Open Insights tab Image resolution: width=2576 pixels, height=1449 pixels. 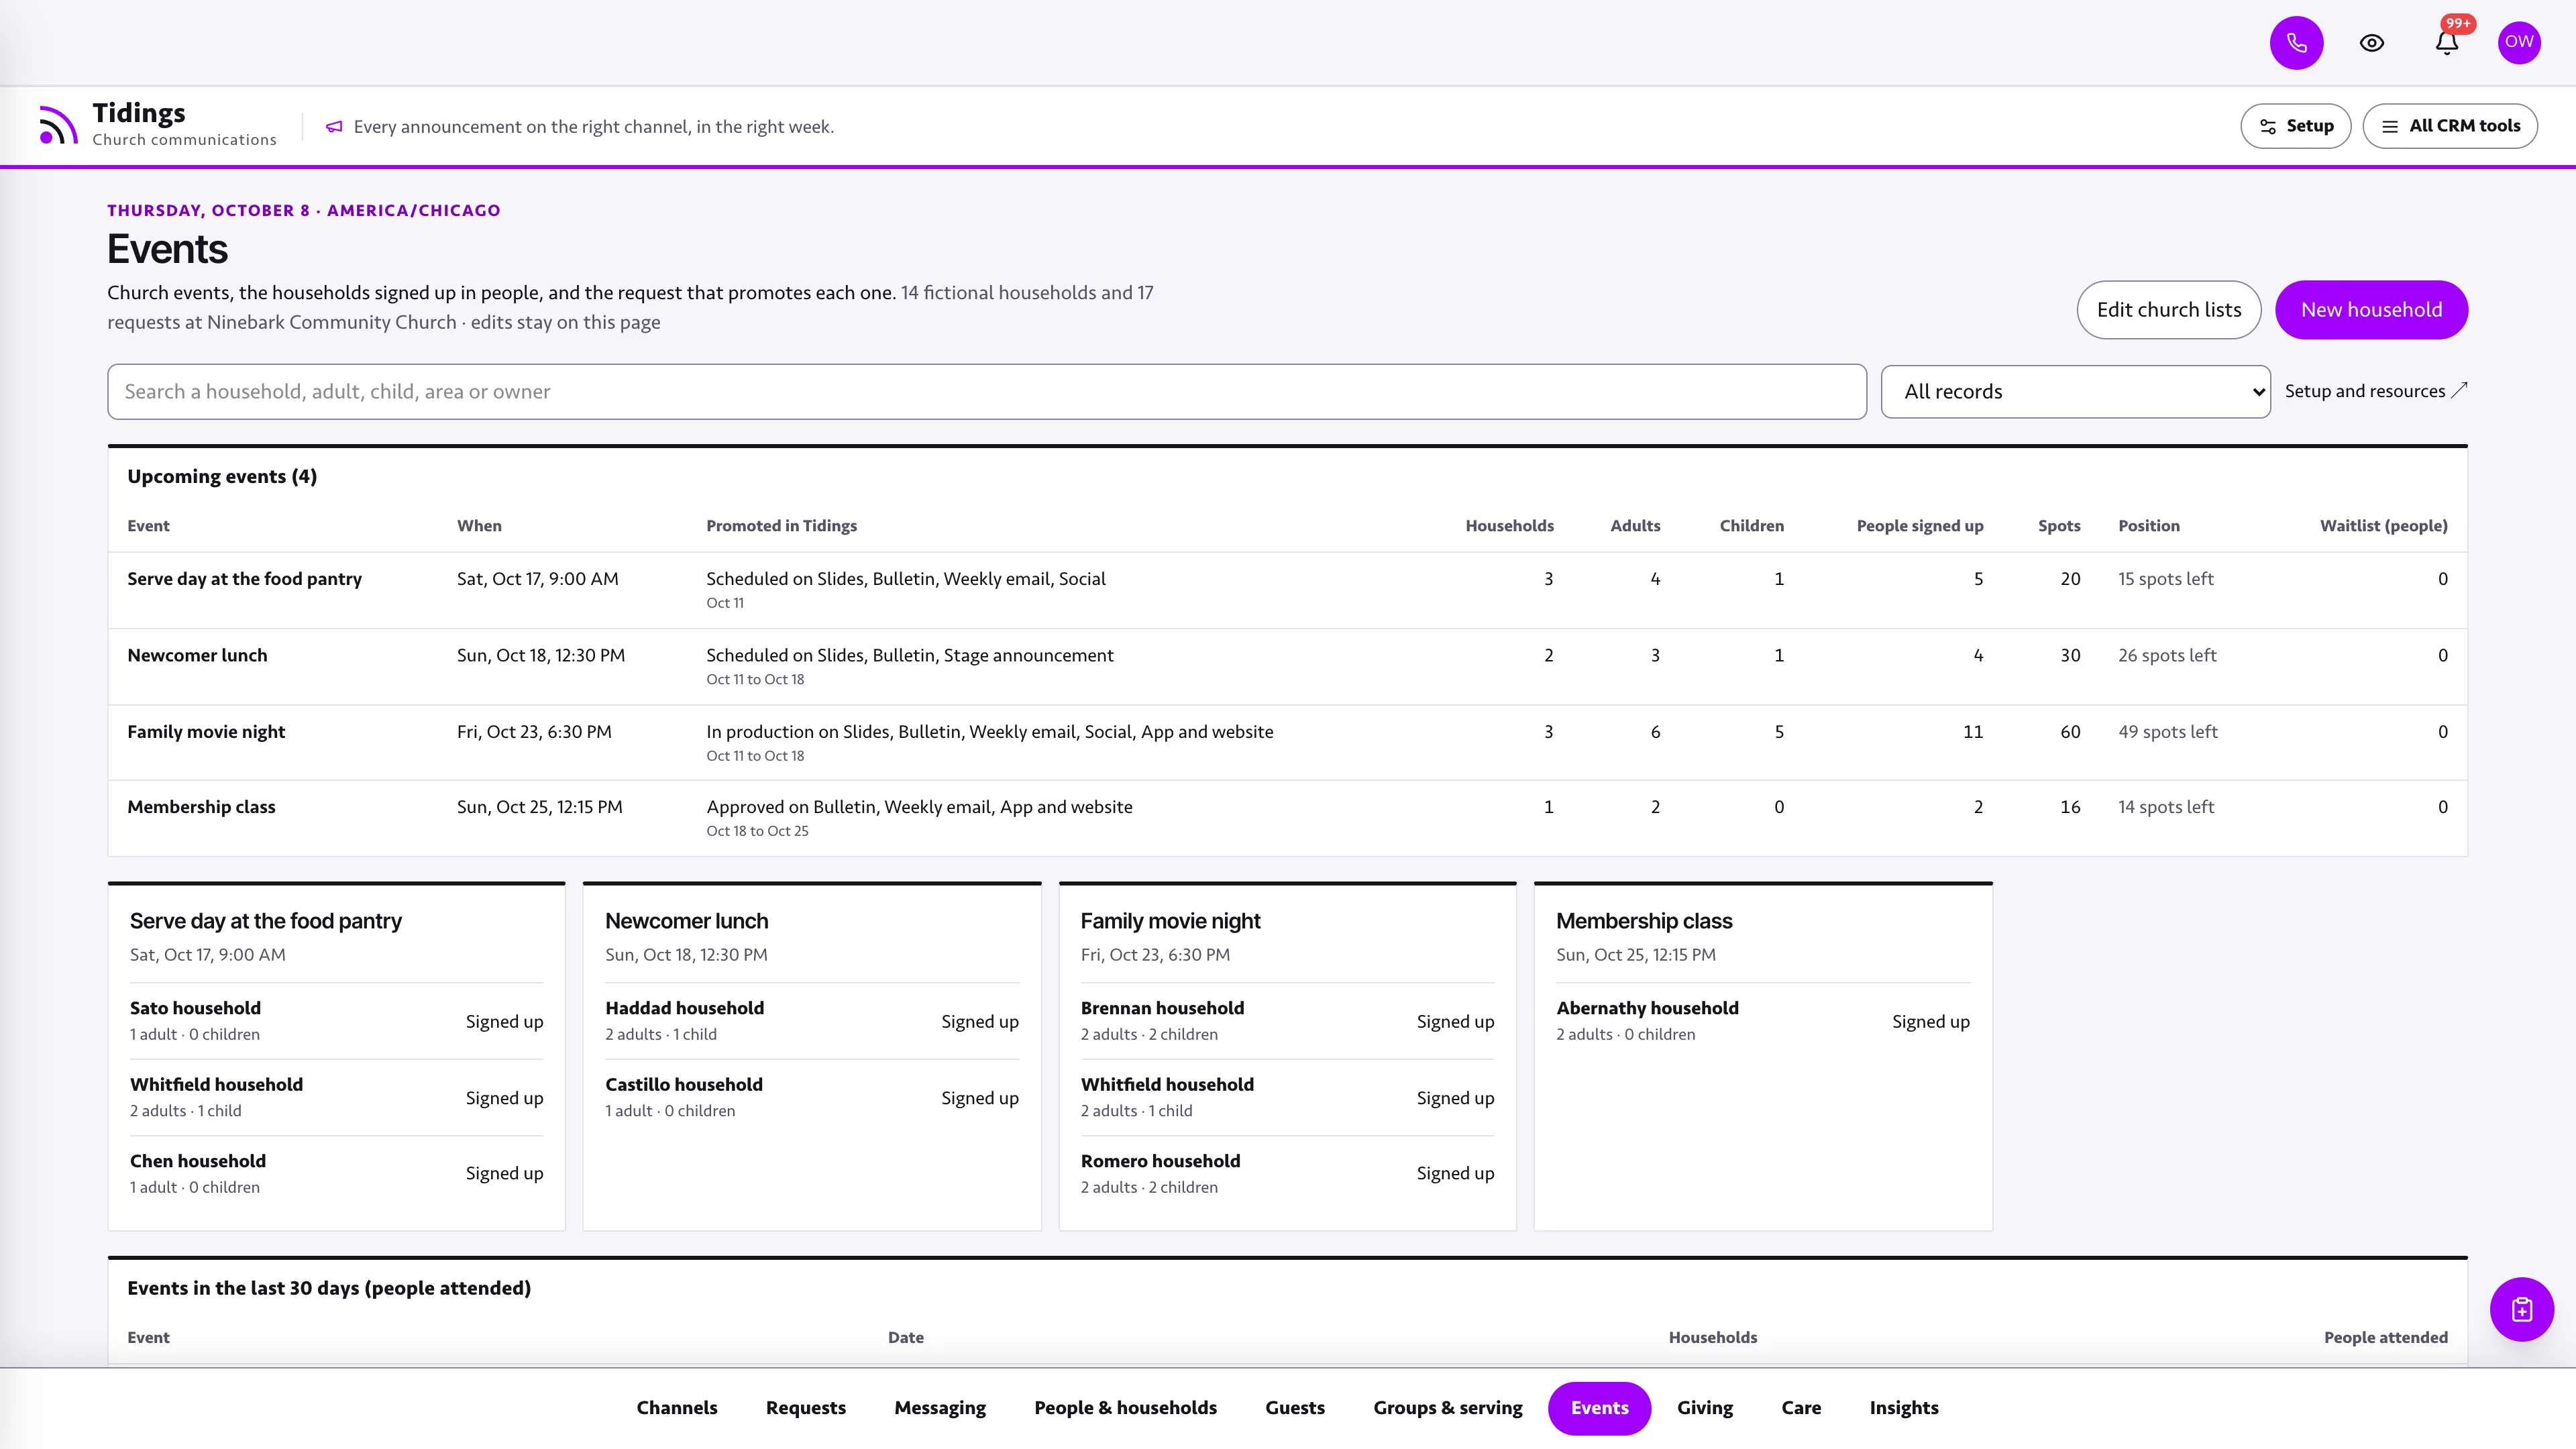(x=1903, y=1408)
